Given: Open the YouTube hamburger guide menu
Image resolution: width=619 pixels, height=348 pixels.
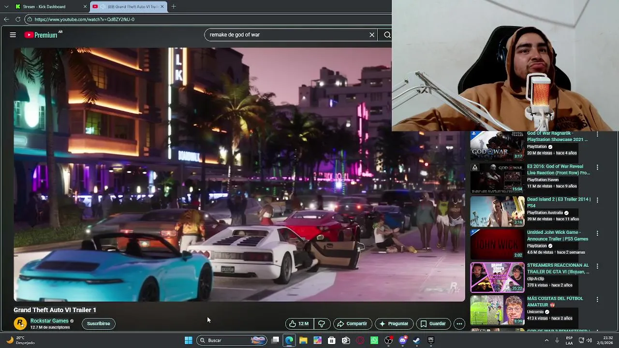Looking at the screenshot, I should [x=13, y=35].
